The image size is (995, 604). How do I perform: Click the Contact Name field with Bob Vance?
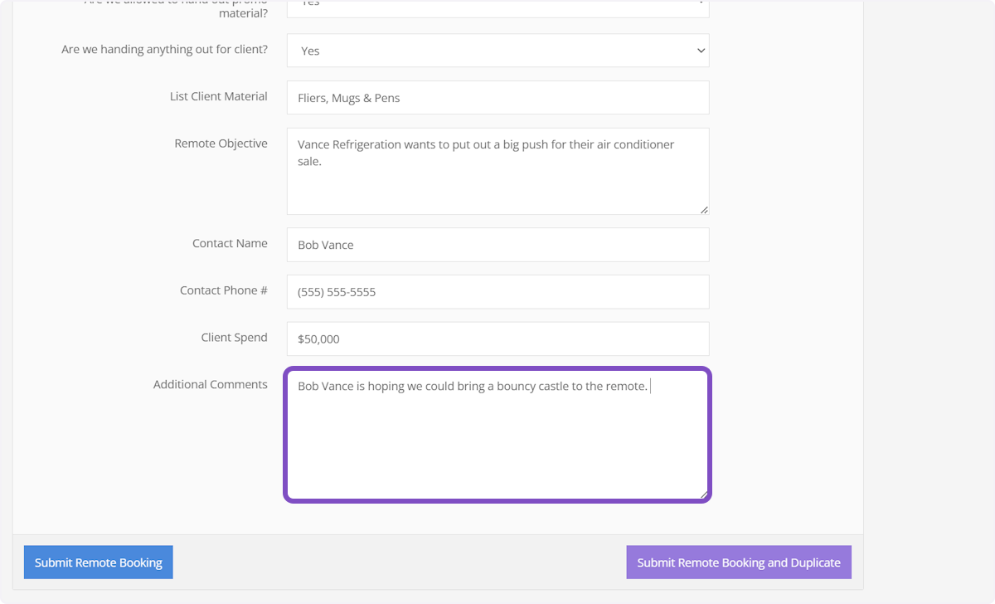(498, 245)
